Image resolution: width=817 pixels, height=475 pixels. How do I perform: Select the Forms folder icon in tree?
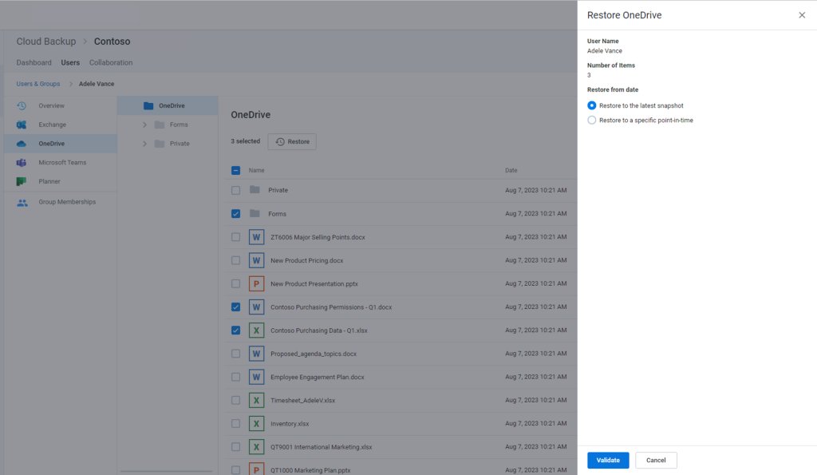coord(160,125)
